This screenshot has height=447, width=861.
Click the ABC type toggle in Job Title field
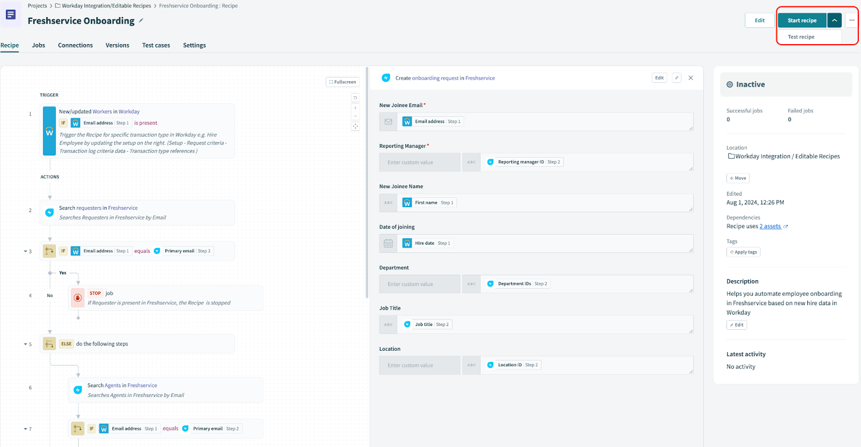388,324
